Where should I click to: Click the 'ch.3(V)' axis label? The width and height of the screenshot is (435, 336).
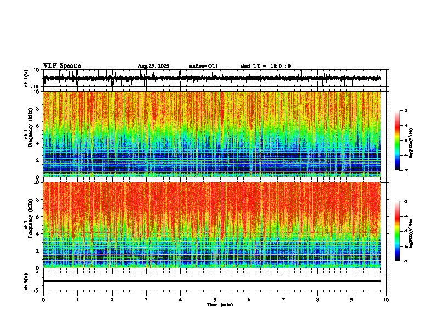pyautogui.click(x=26, y=282)
